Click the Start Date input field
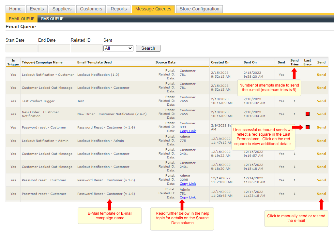Image resolution: width=334 pixels, height=244 pixels. [21, 48]
